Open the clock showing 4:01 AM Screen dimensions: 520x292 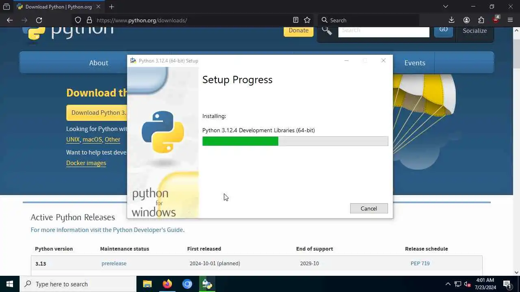[x=485, y=284]
